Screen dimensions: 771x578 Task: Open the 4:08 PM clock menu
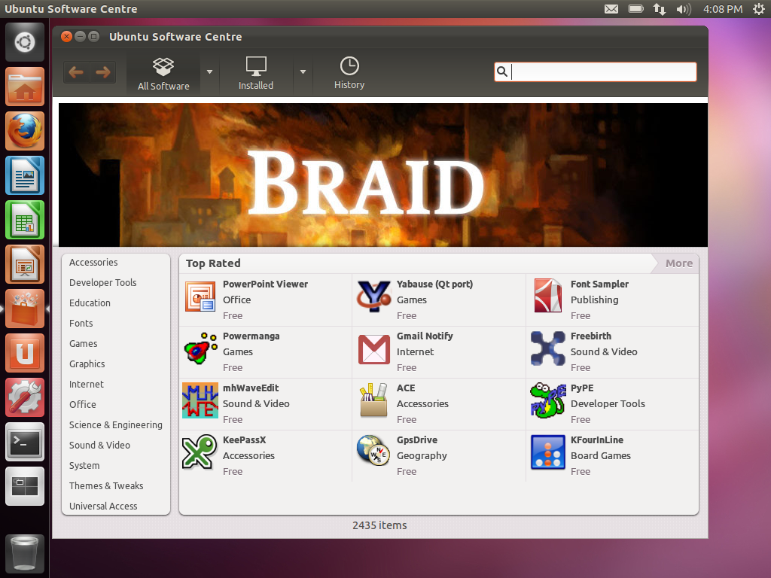coord(723,9)
